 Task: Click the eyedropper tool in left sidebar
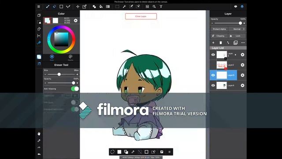click(x=39, y=140)
